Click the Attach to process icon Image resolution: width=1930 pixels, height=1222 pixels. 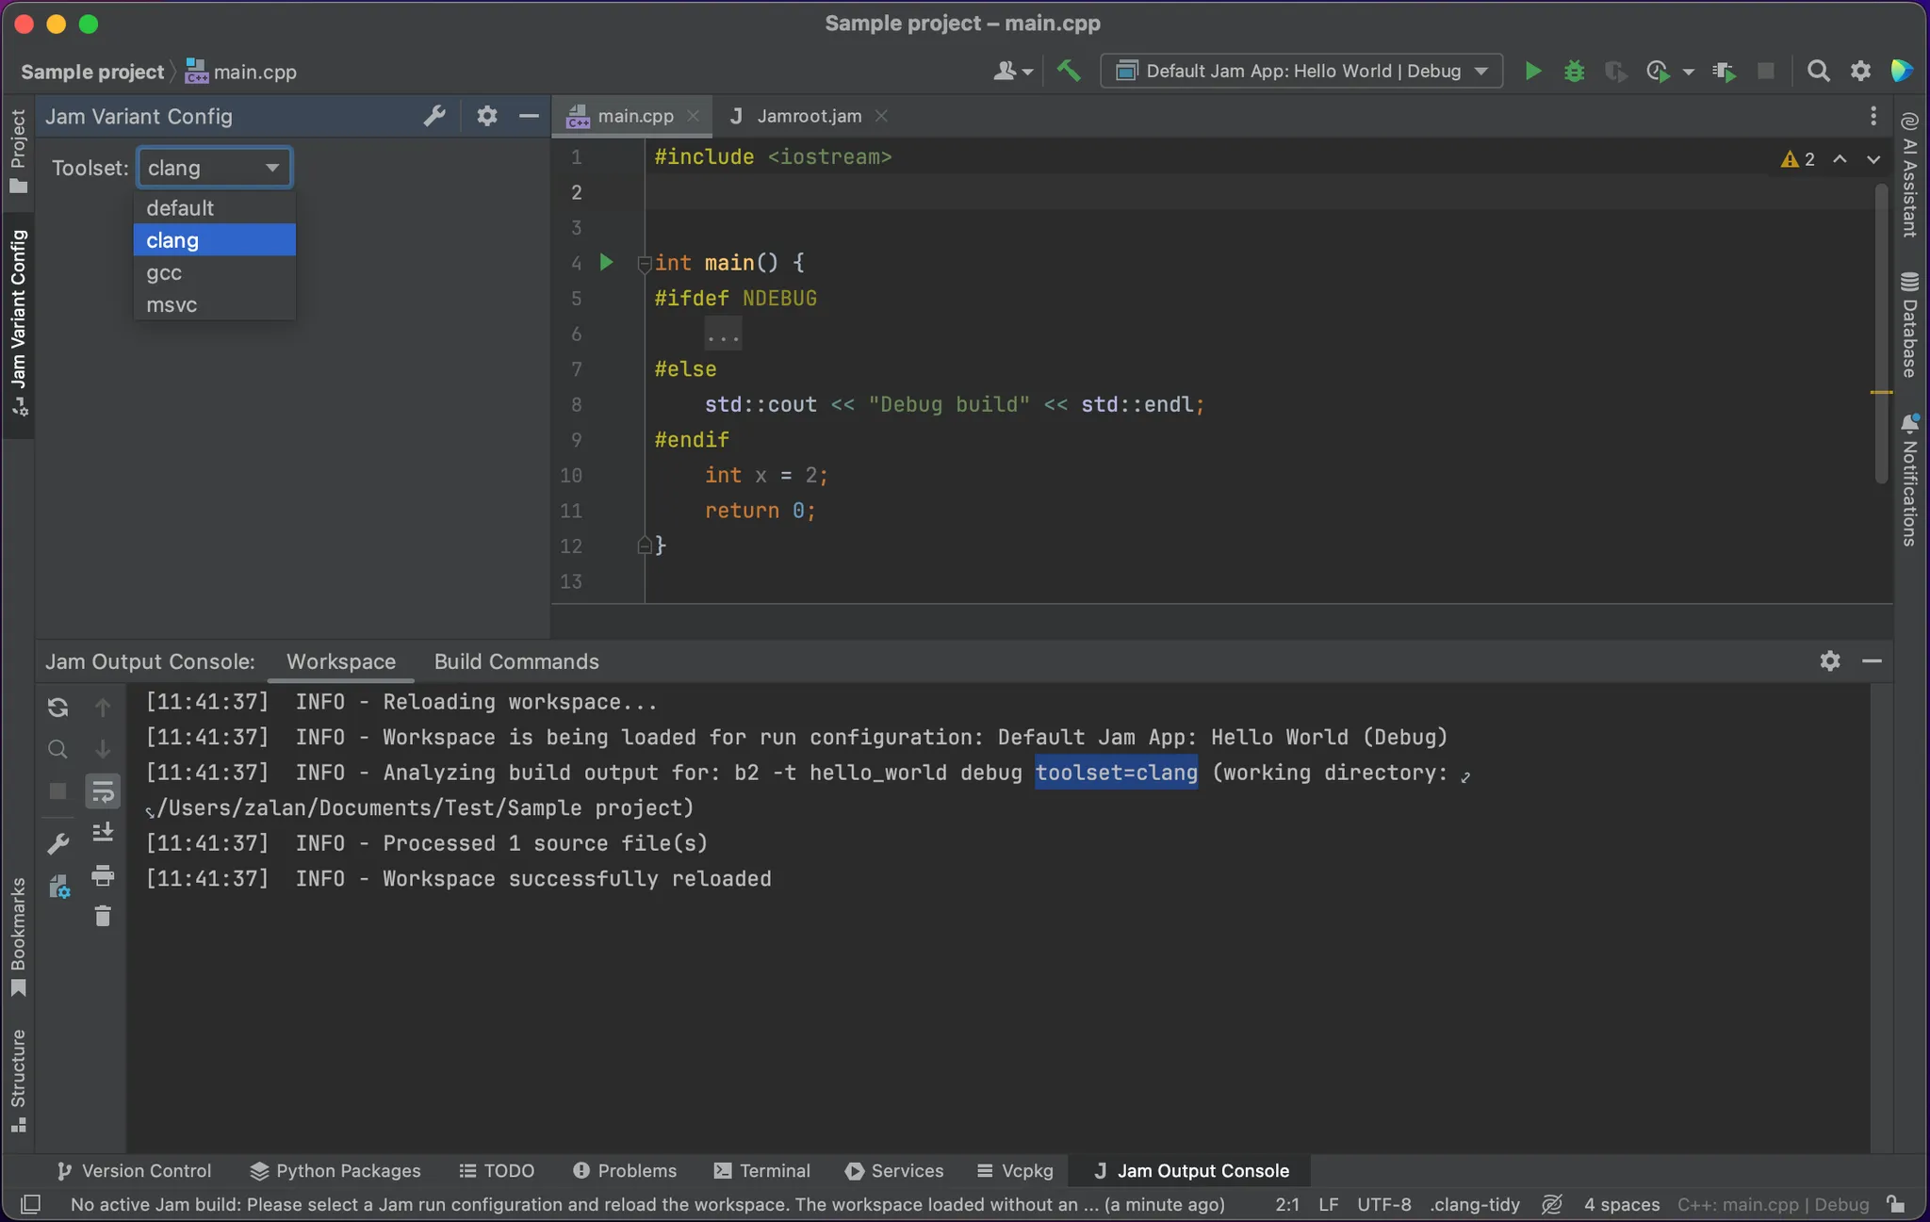point(1725,71)
